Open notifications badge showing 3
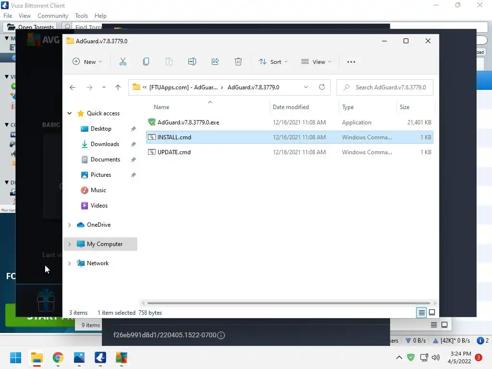 click(x=479, y=357)
